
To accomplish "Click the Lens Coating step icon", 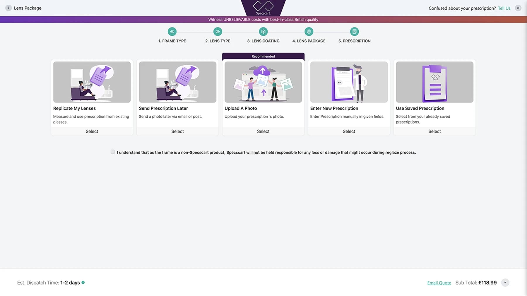I will [x=263, y=32].
